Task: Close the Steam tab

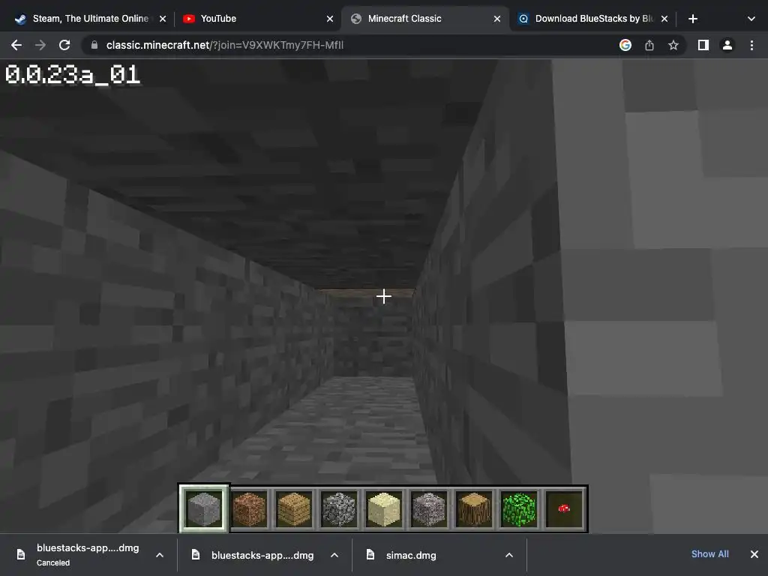Action: click(163, 19)
